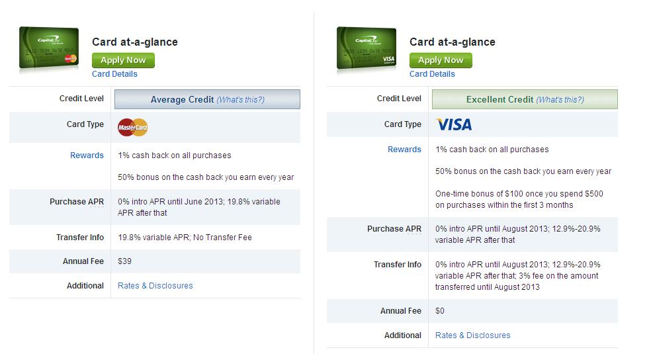Viewport: 649px width, 354px height.
Task: Click Purchase APR label in MasterCard table
Action: coord(77,202)
